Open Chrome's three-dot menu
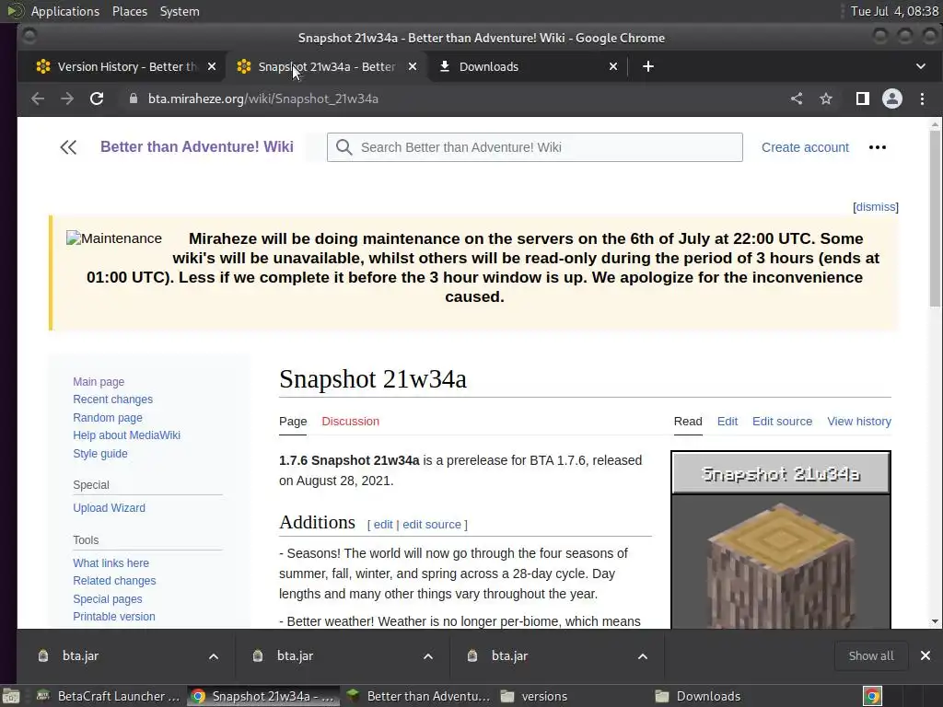943x707 pixels. click(922, 99)
